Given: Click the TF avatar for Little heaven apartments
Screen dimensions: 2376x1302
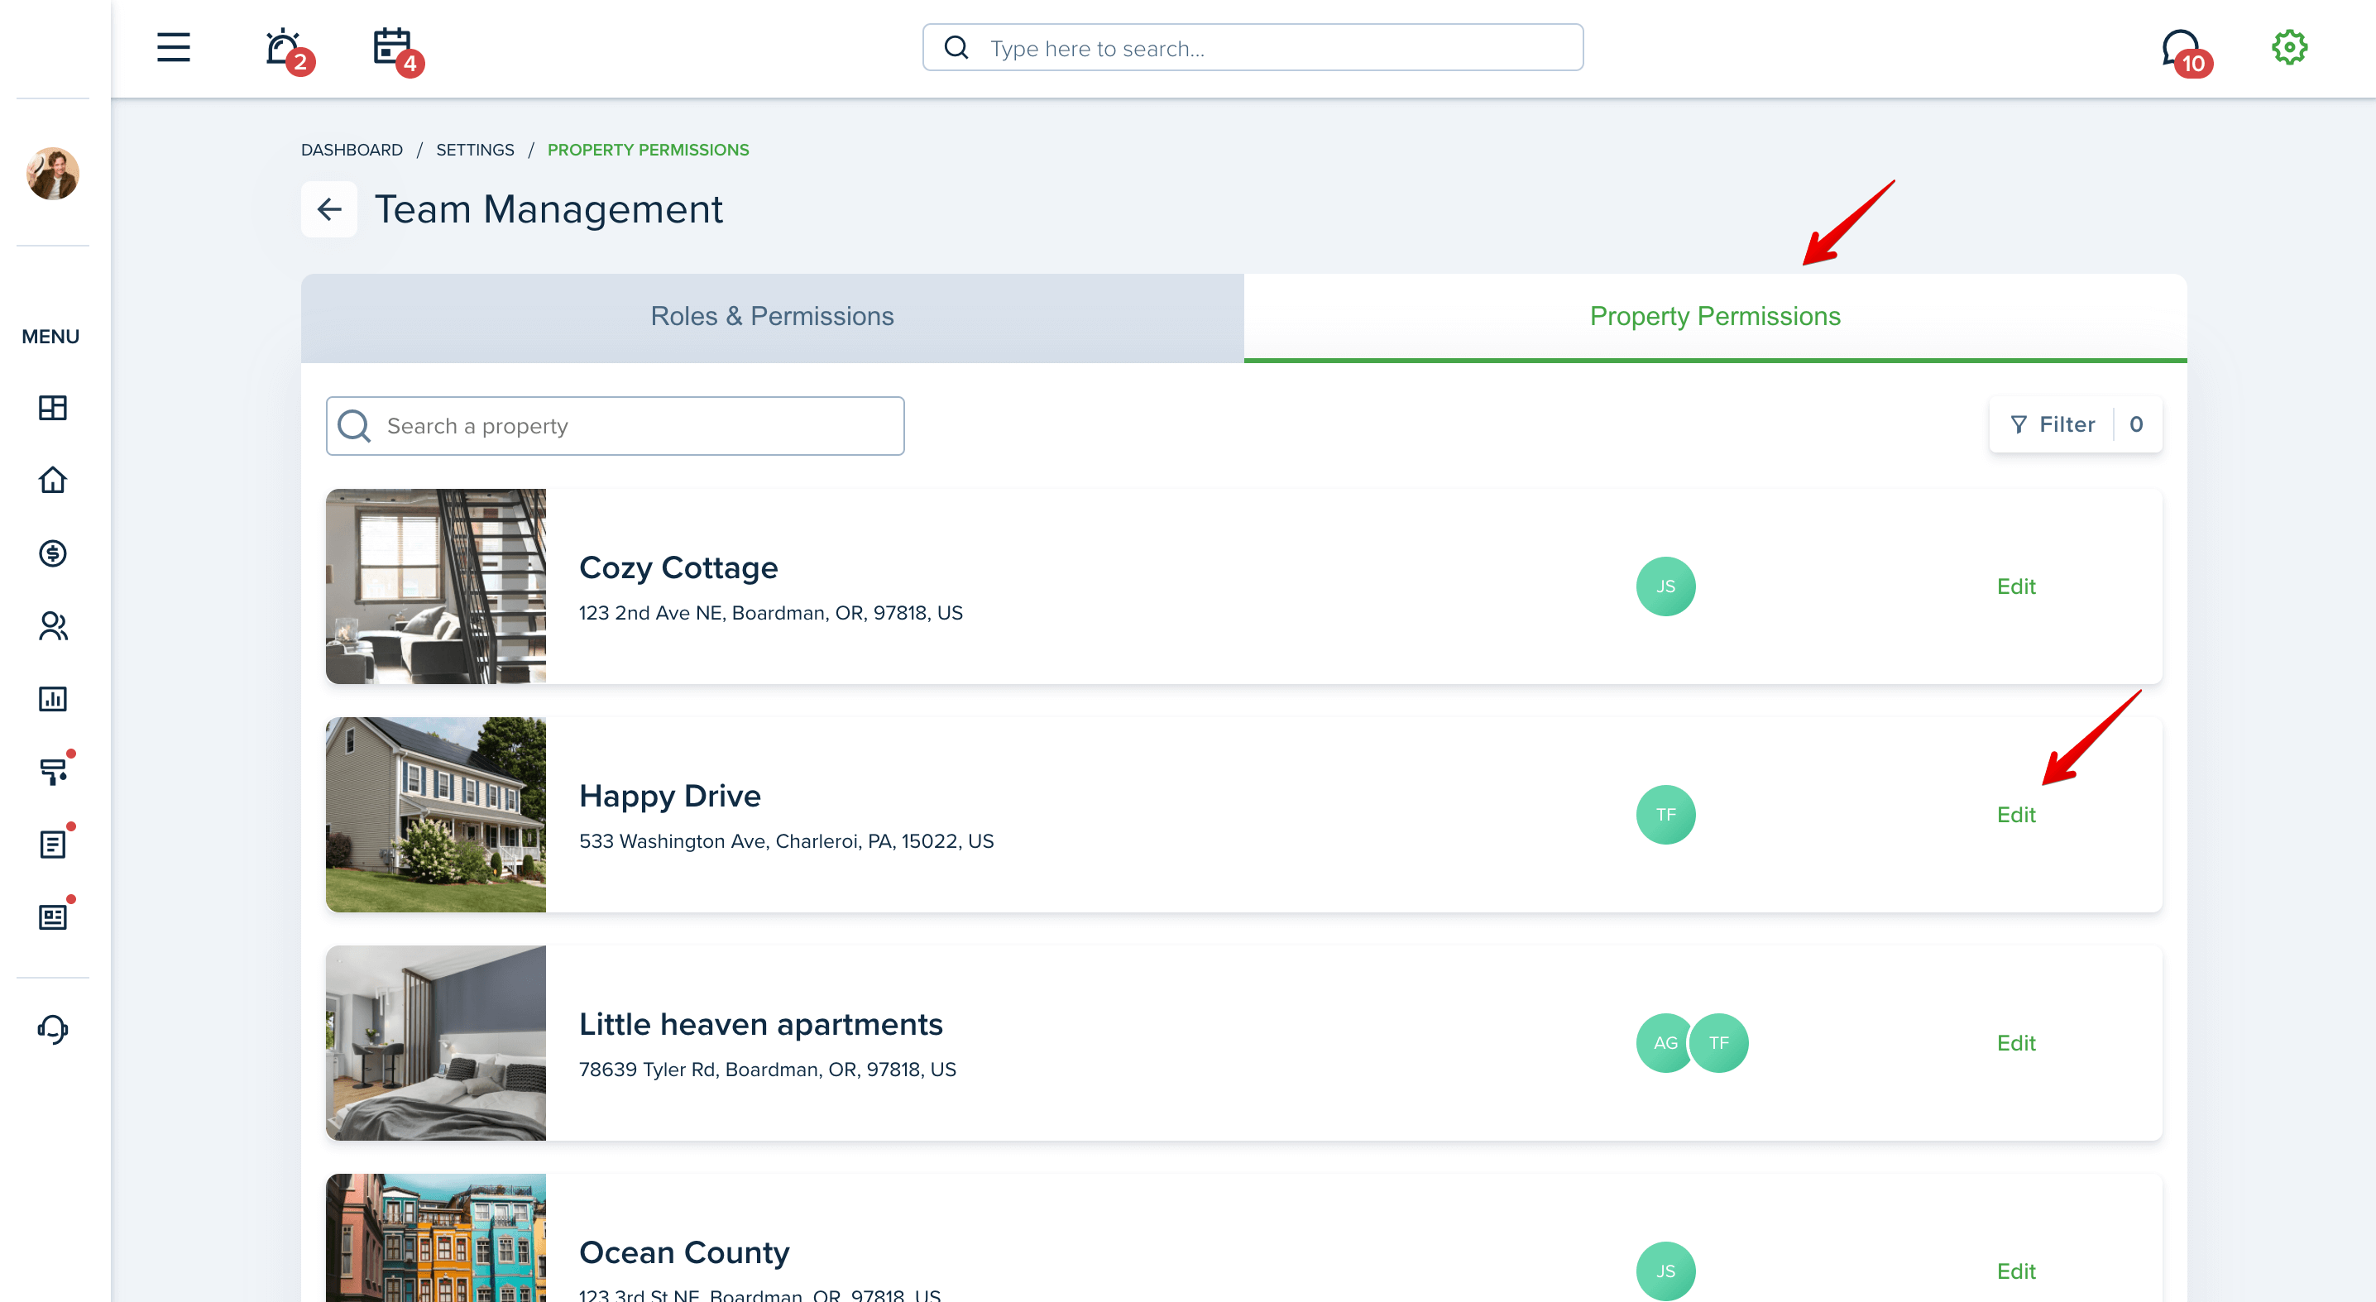Looking at the screenshot, I should 1719,1043.
